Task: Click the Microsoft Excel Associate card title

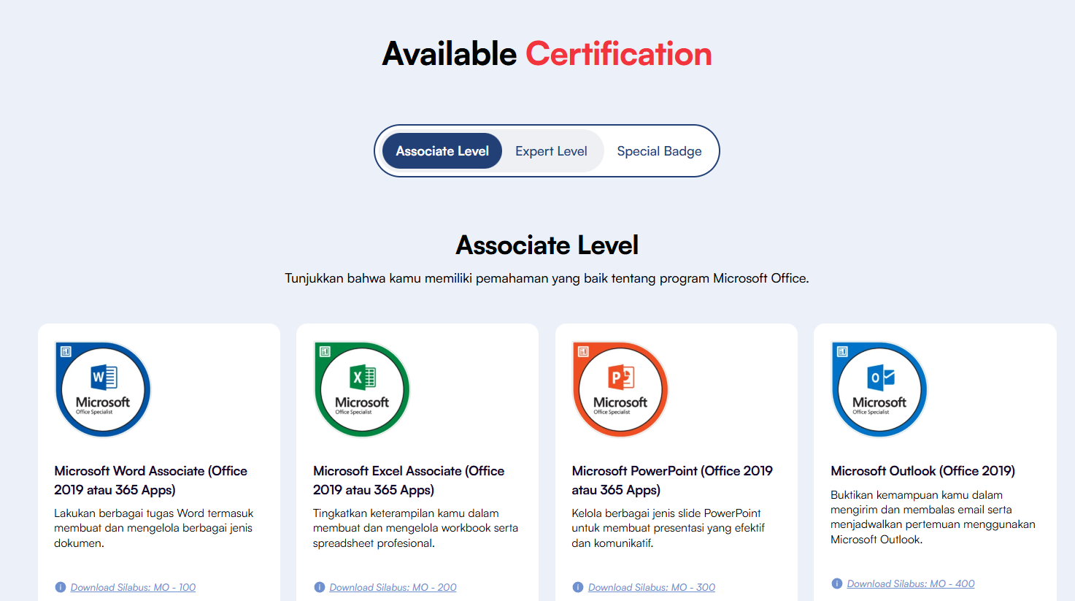Action: pos(409,478)
